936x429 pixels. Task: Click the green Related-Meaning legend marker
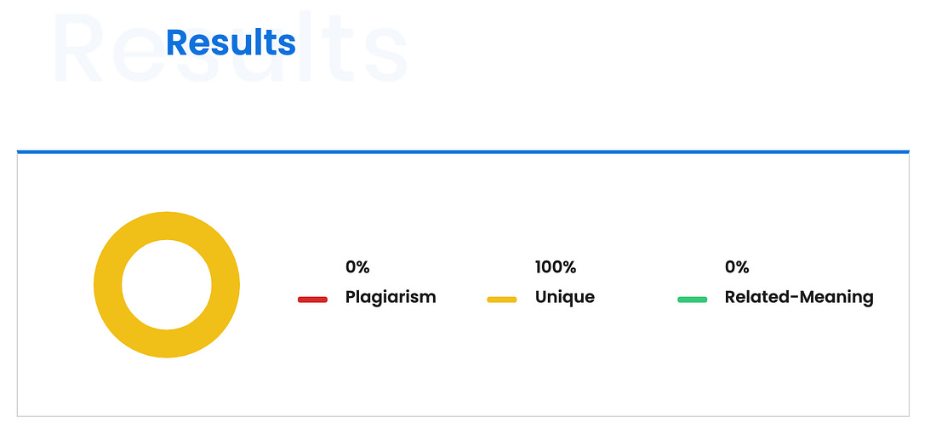click(693, 300)
